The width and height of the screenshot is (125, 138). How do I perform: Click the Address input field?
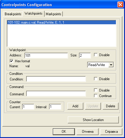coord(46,56)
